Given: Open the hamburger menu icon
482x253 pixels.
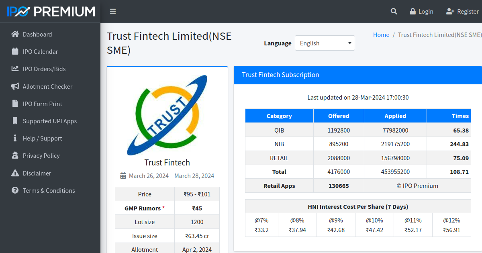Looking at the screenshot, I should 112,11.
